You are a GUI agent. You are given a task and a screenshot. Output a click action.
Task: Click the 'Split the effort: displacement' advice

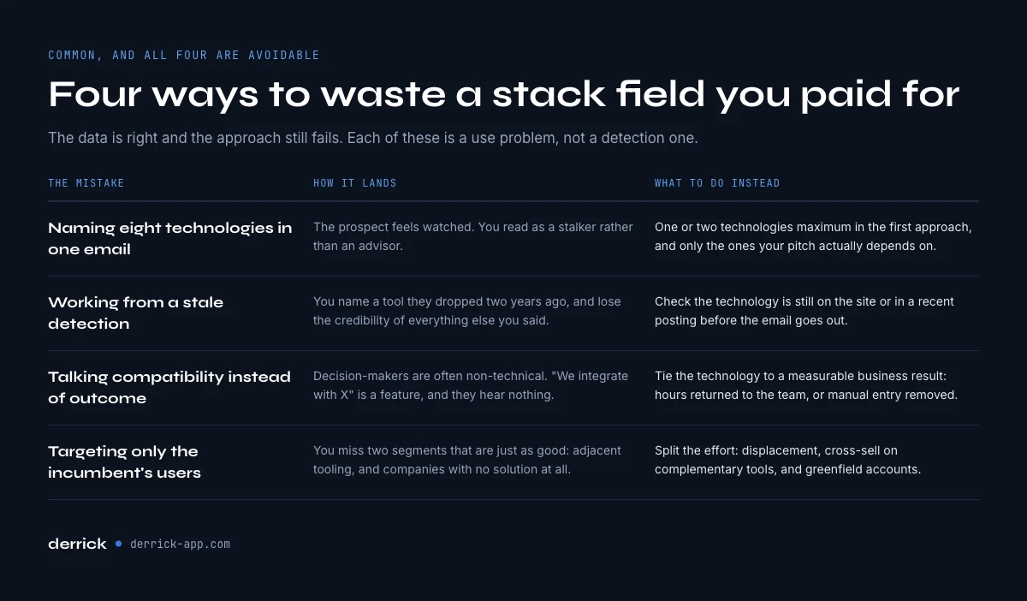point(787,460)
